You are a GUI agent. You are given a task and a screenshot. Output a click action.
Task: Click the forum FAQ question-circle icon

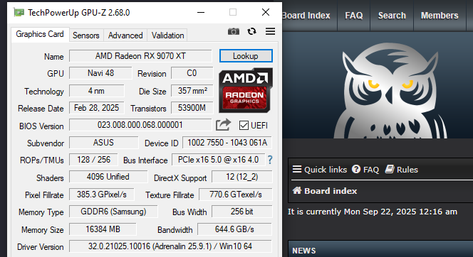click(x=356, y=169)
